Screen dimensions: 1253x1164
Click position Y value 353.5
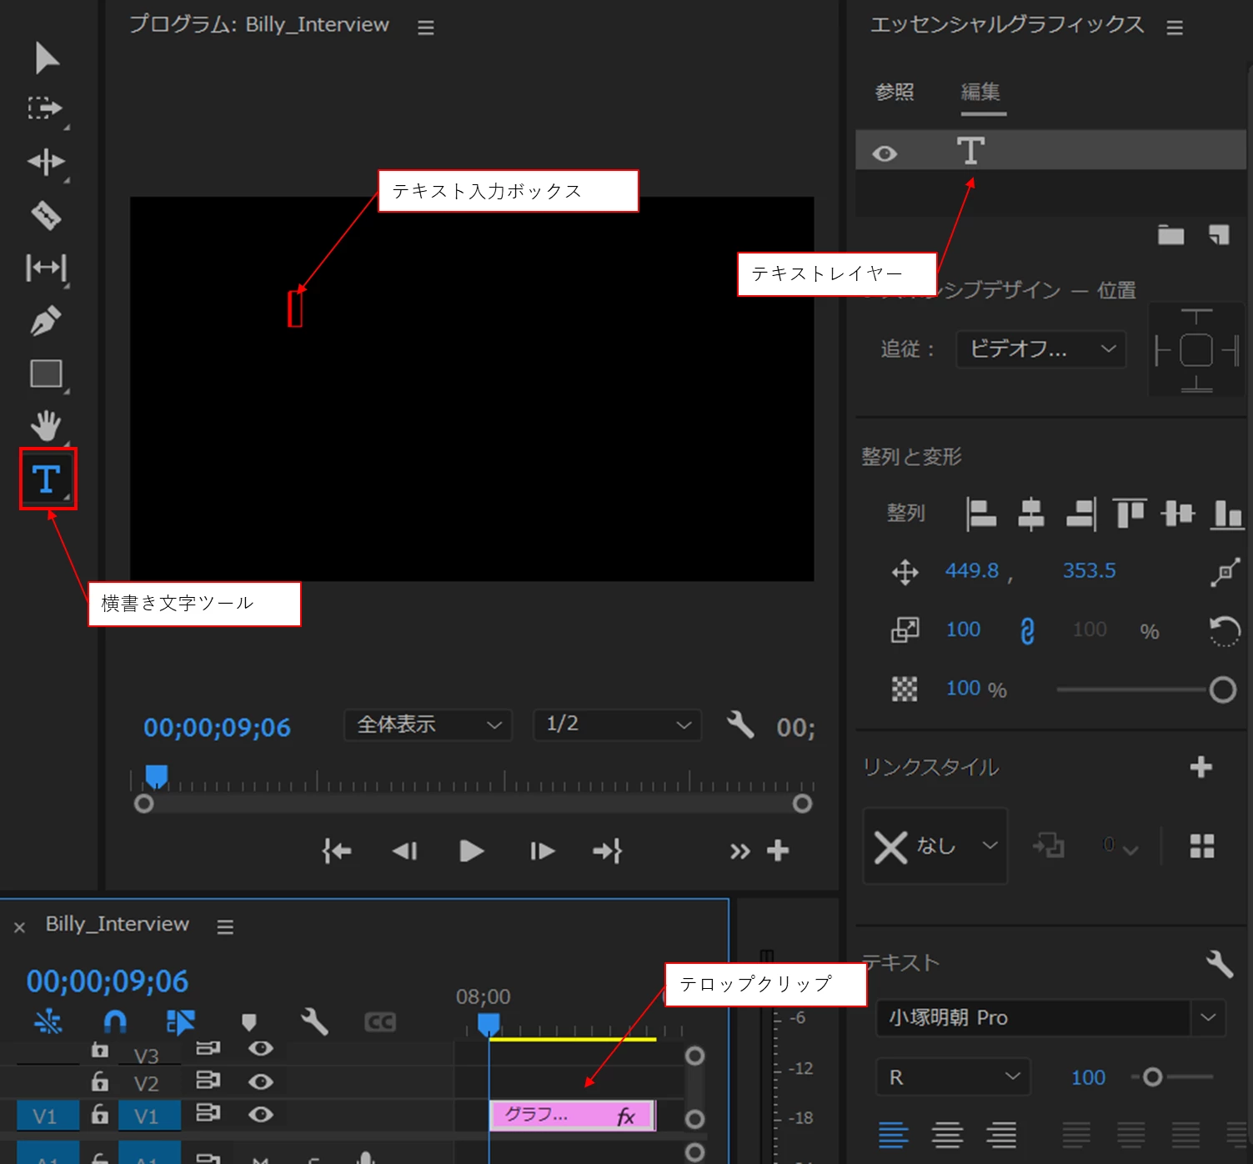point(1089,571)
